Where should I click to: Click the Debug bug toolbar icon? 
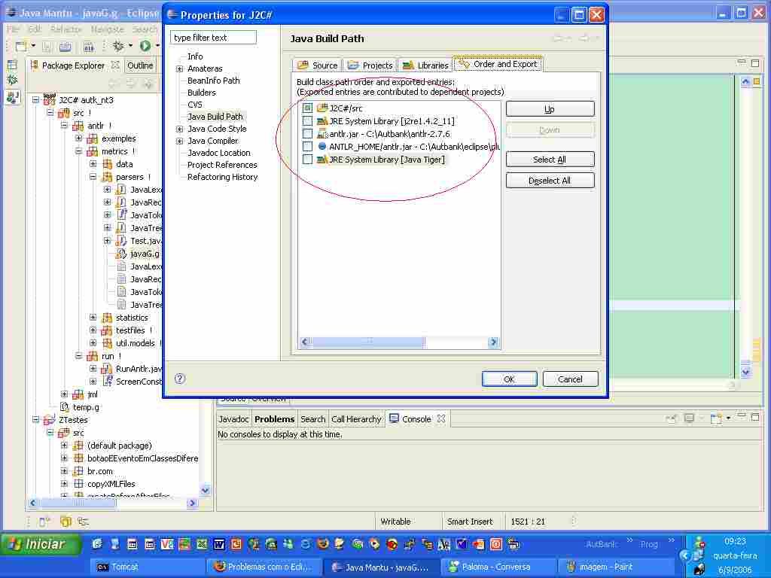point(118,47)
